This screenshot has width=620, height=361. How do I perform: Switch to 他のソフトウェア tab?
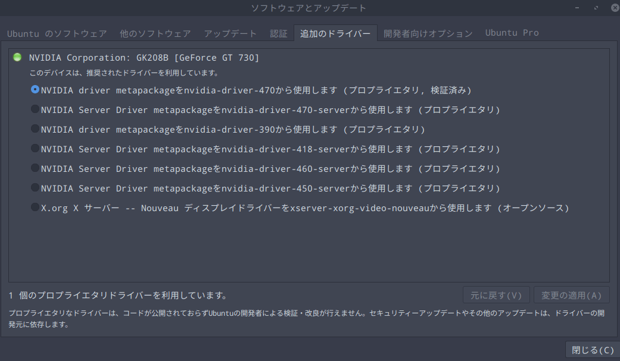click(x=155, y=33)
